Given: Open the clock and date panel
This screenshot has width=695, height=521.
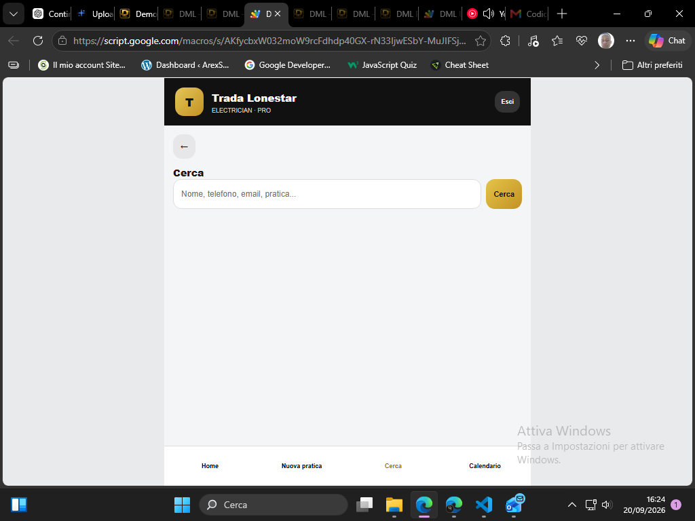Looking at the screenshot, I should tap(644, 505).
